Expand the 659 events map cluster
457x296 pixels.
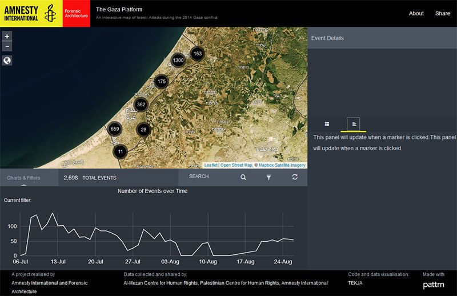click(114, 129)
